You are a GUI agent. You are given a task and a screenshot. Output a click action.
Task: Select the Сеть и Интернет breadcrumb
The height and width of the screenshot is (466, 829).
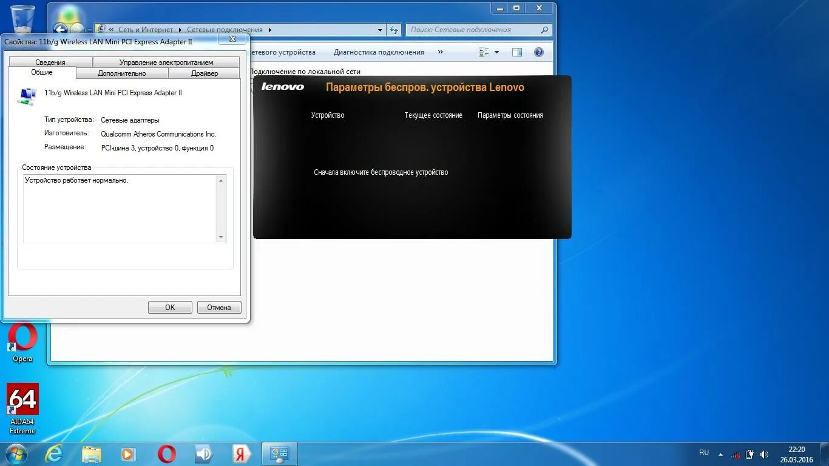(146, 30)
